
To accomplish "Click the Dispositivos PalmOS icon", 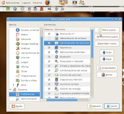I will point(56,80).
